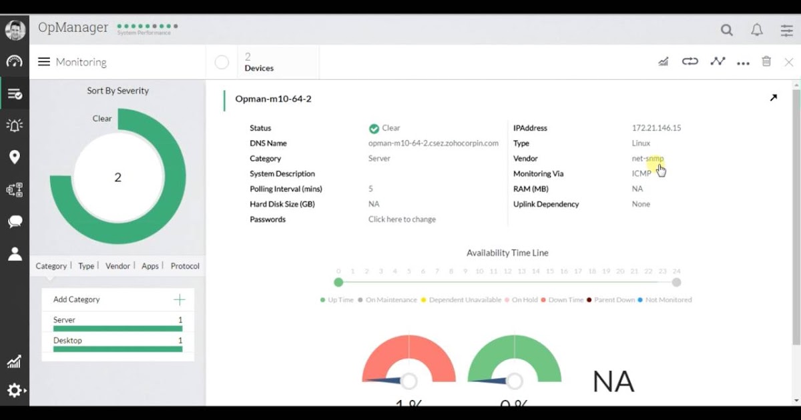Select the Desktop category row
Image resolution: width=801 pixels, height=420 pixels.
(117, 344)
